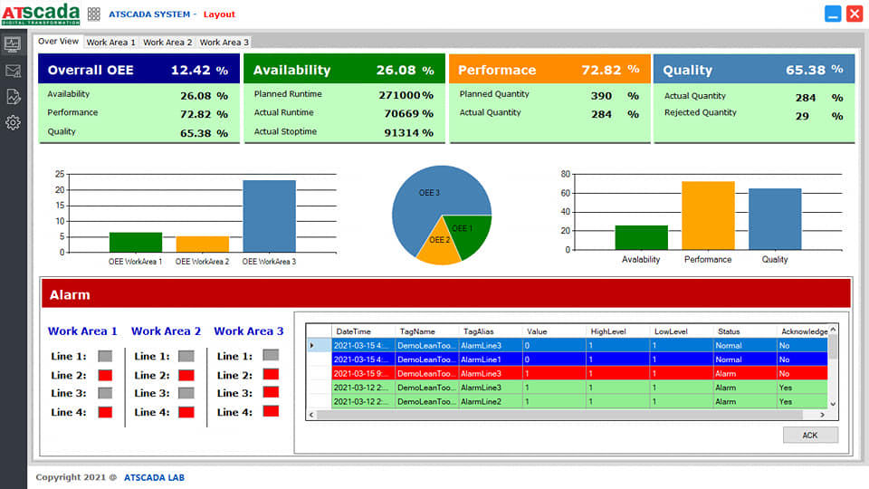Open the monitoring dashboard sidebar icon
This screenshot has width=869, height=489.
click(13, 43)
